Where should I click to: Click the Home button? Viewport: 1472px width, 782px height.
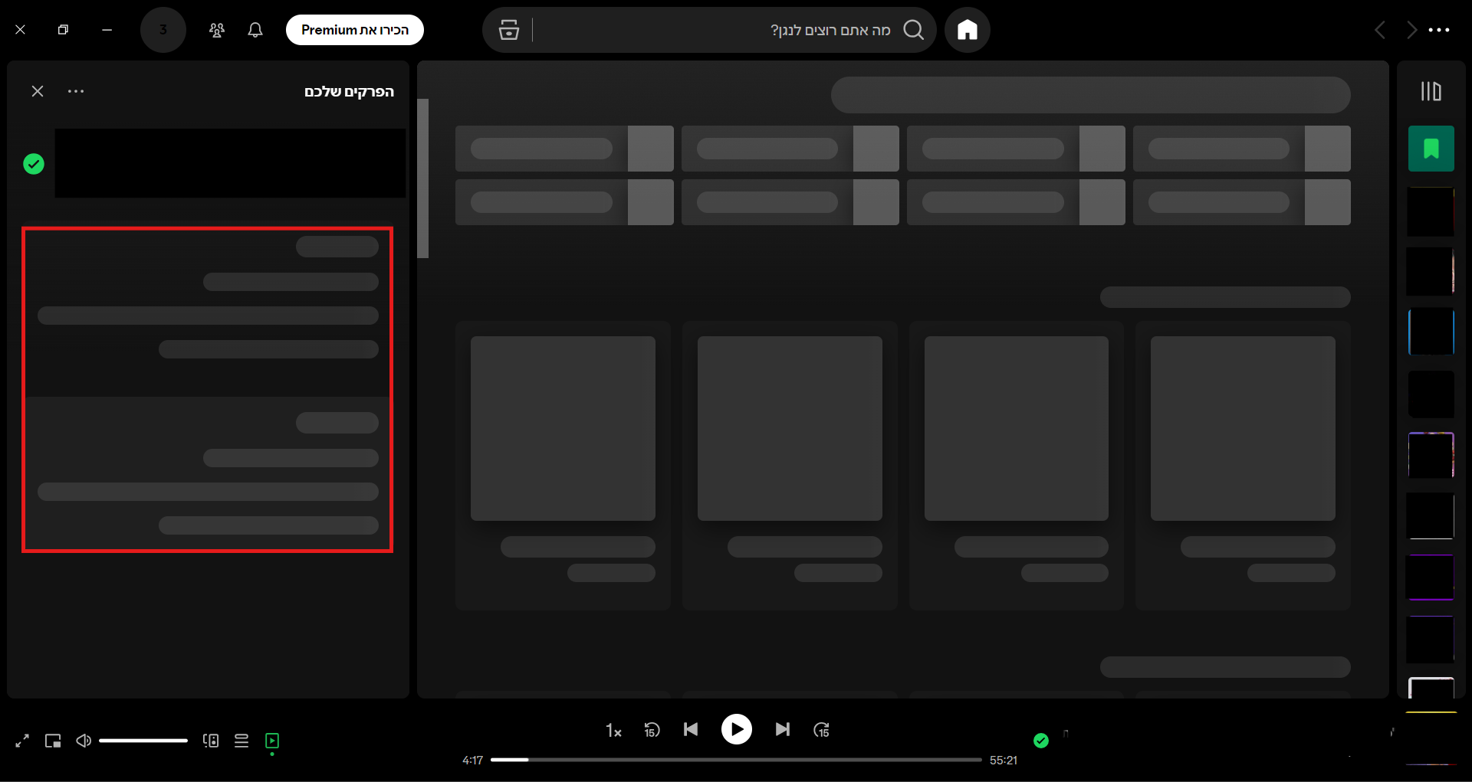tap(967, 30)
